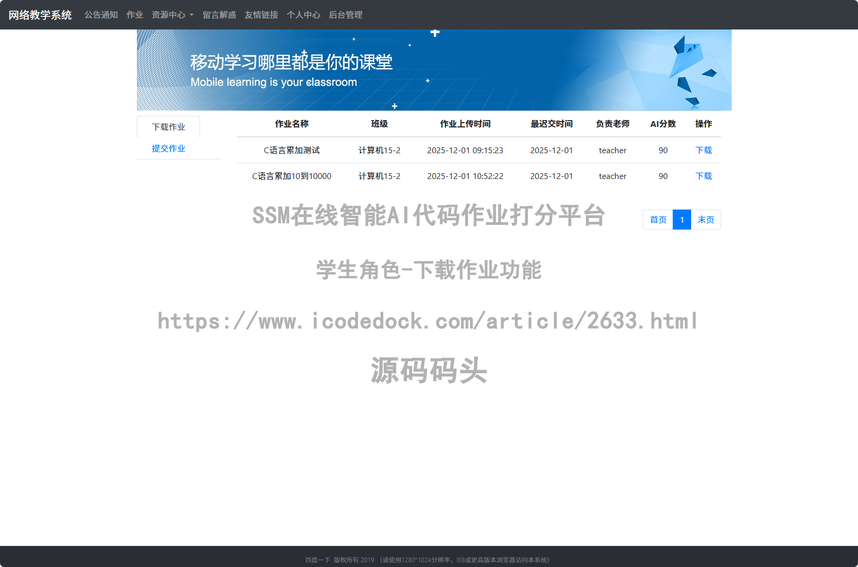Select page 1 in pagination
Image resolution: width=858 pixels, height=567 pixels.
click(682, 220)
